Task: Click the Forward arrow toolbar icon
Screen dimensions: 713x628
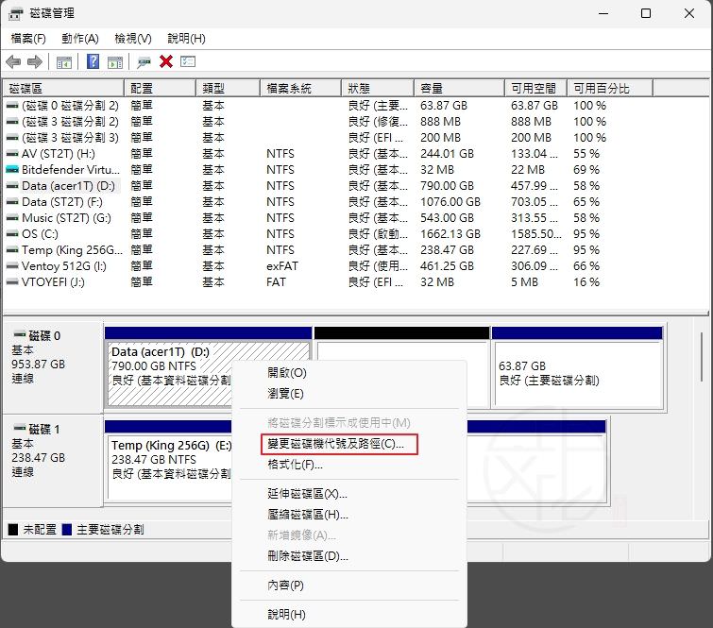Action: point(35,61)
